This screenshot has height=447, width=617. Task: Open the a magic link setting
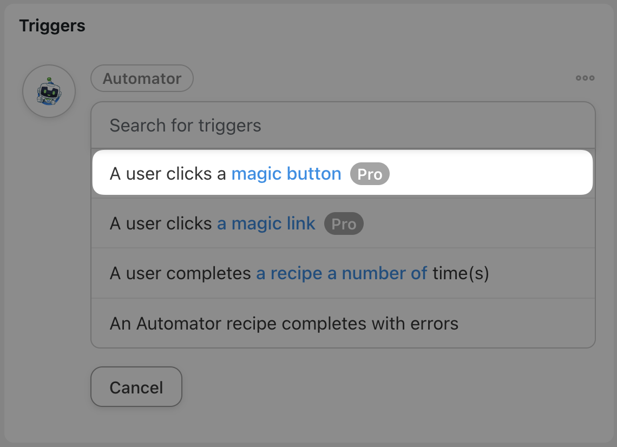click(x=266, y=223)
